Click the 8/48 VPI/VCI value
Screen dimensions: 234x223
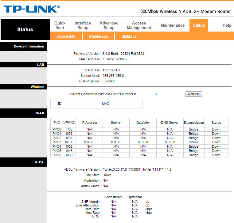pyautogui.click(x=69, y=151)
